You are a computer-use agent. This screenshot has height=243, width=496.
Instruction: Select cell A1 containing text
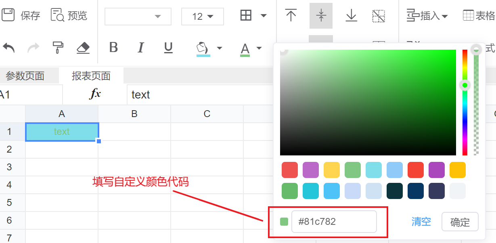point(62,132)
